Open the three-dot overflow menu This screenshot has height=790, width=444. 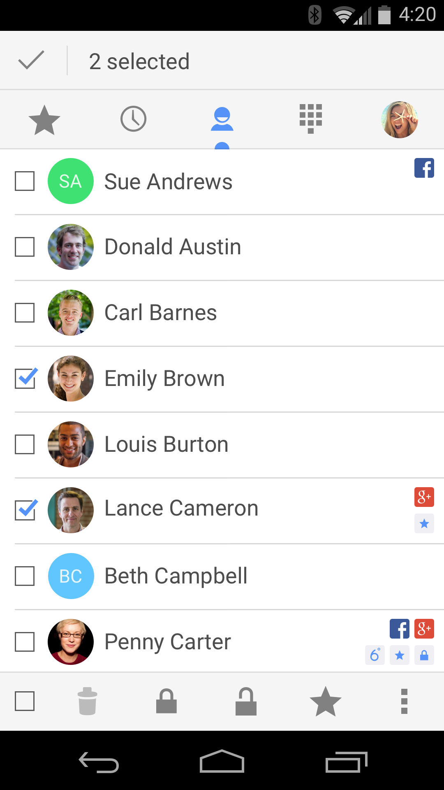pos(404,701)
